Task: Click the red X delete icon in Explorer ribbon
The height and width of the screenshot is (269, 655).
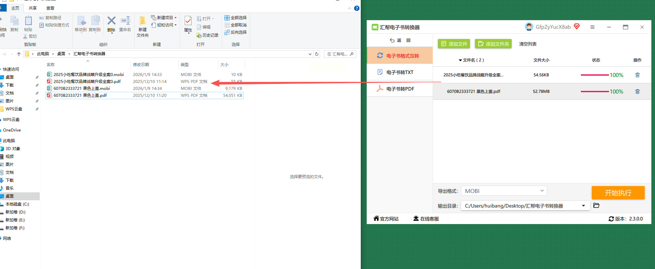Action: [112, 21]
